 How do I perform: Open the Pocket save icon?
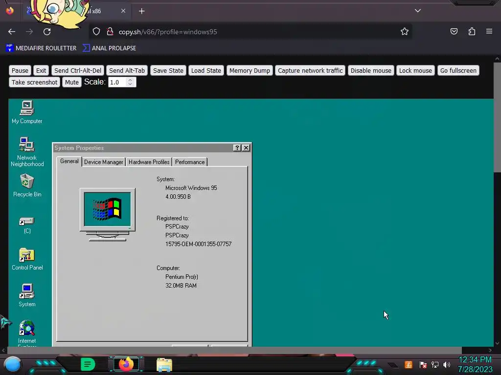[x=454, y=31]
